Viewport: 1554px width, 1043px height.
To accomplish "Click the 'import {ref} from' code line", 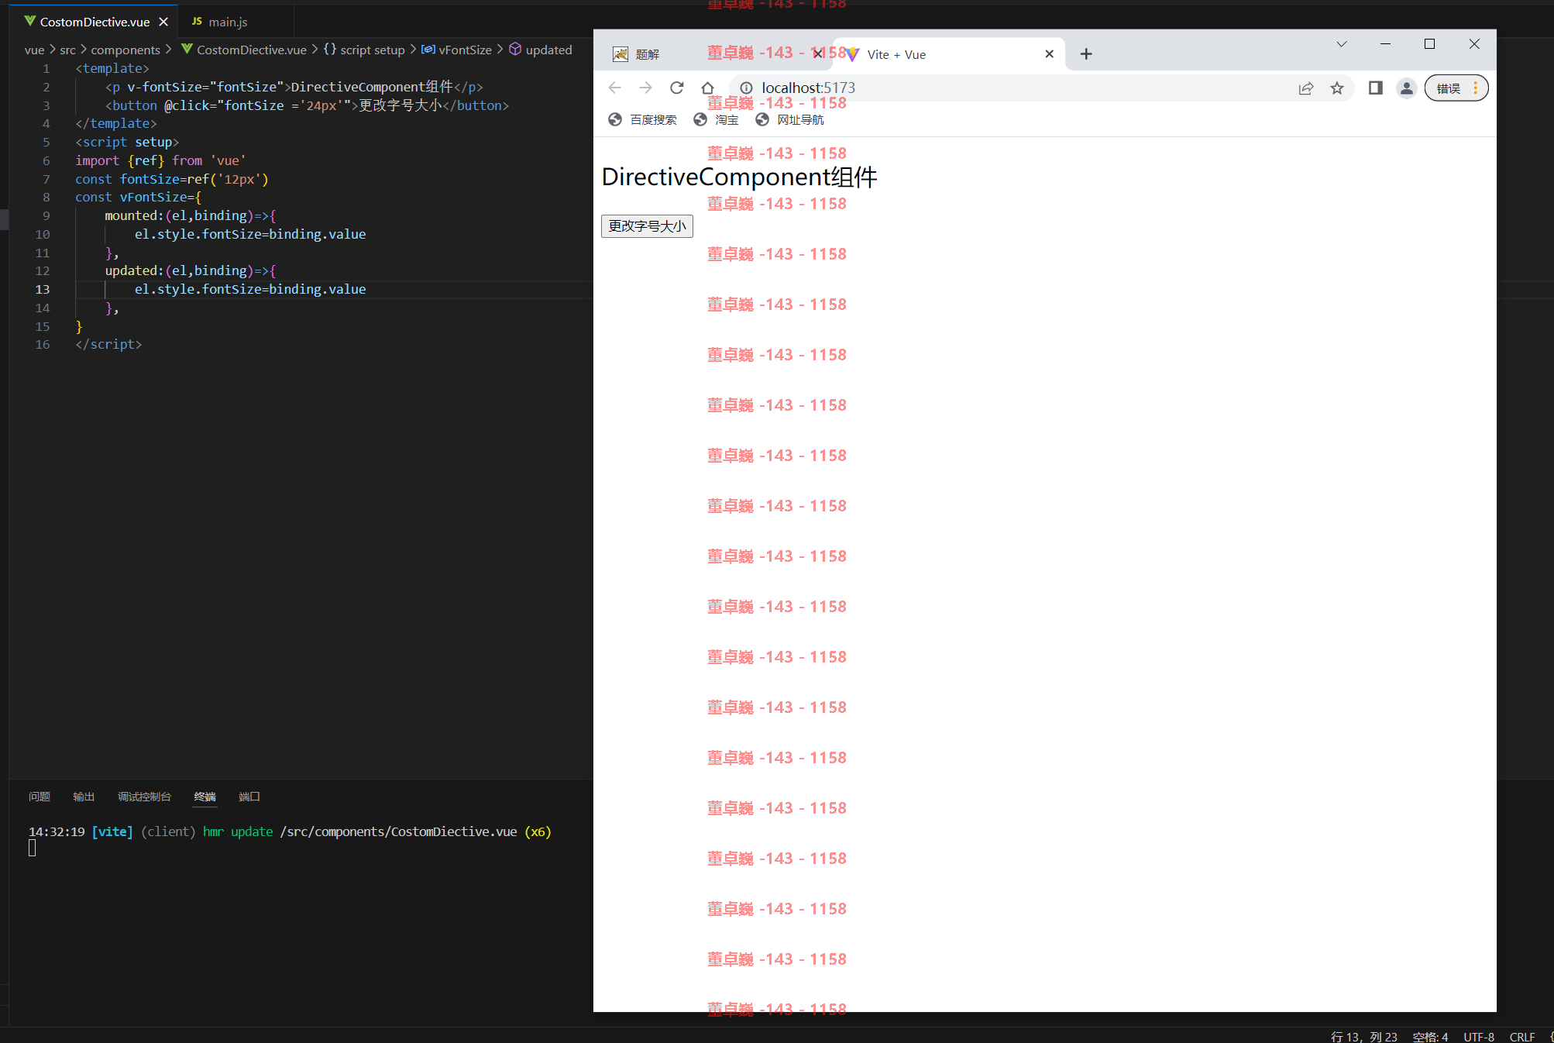I will click(x=160, y=160).
